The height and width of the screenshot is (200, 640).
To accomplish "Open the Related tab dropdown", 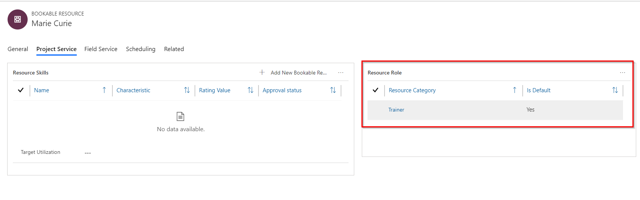I will [174, 49].
